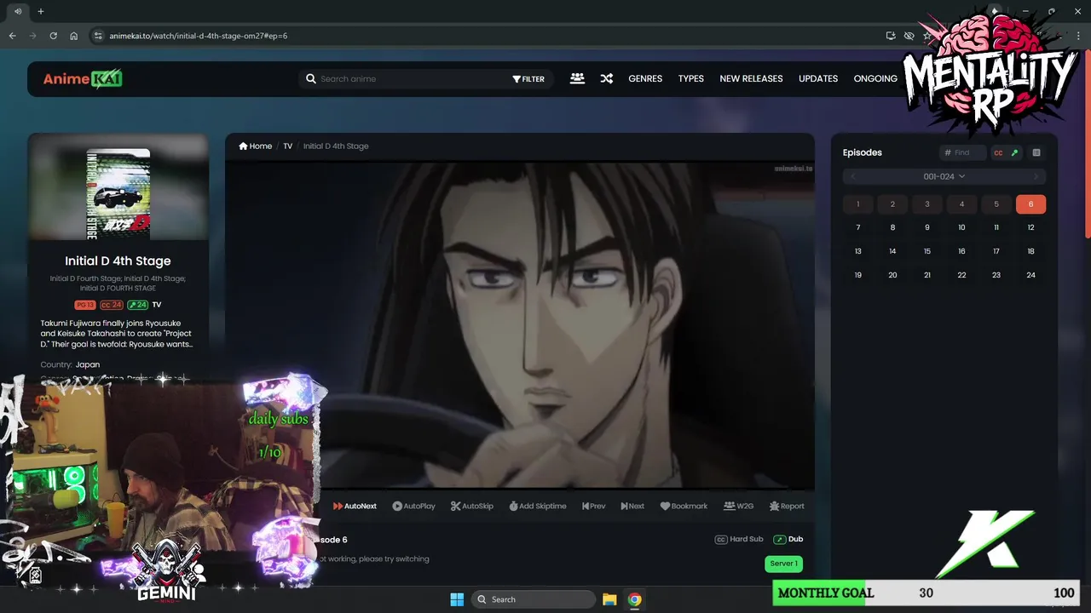This screenshot has width=1091, height=613.
Task: Open the Windows Start button
Action: click(457, 599)
